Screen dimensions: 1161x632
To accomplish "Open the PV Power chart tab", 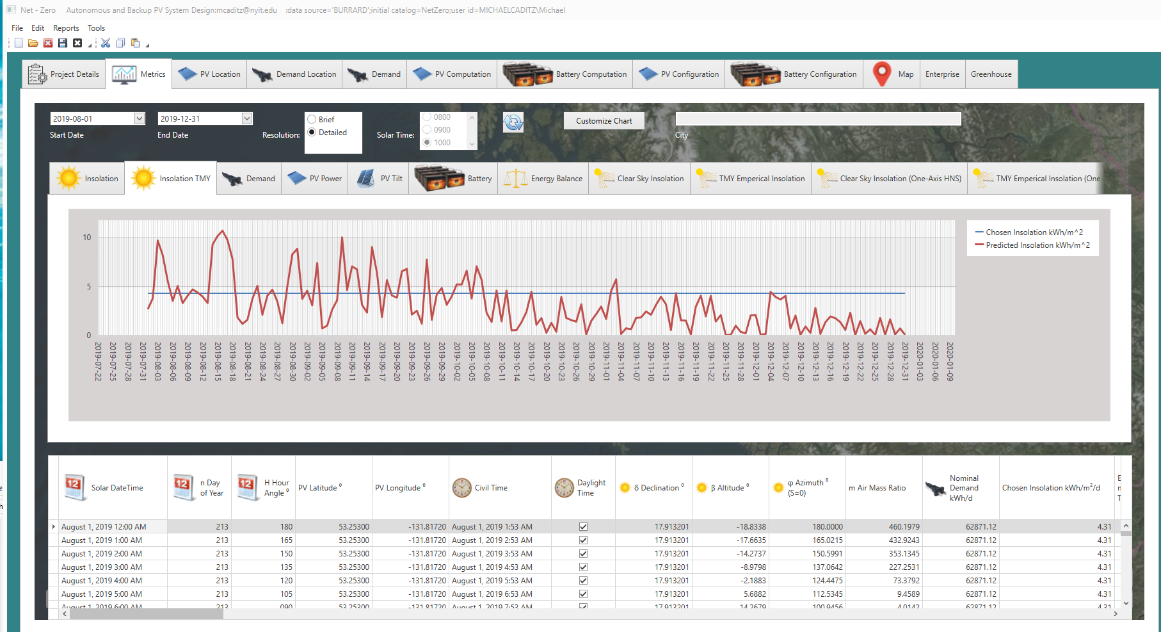I will click(316, 179).
